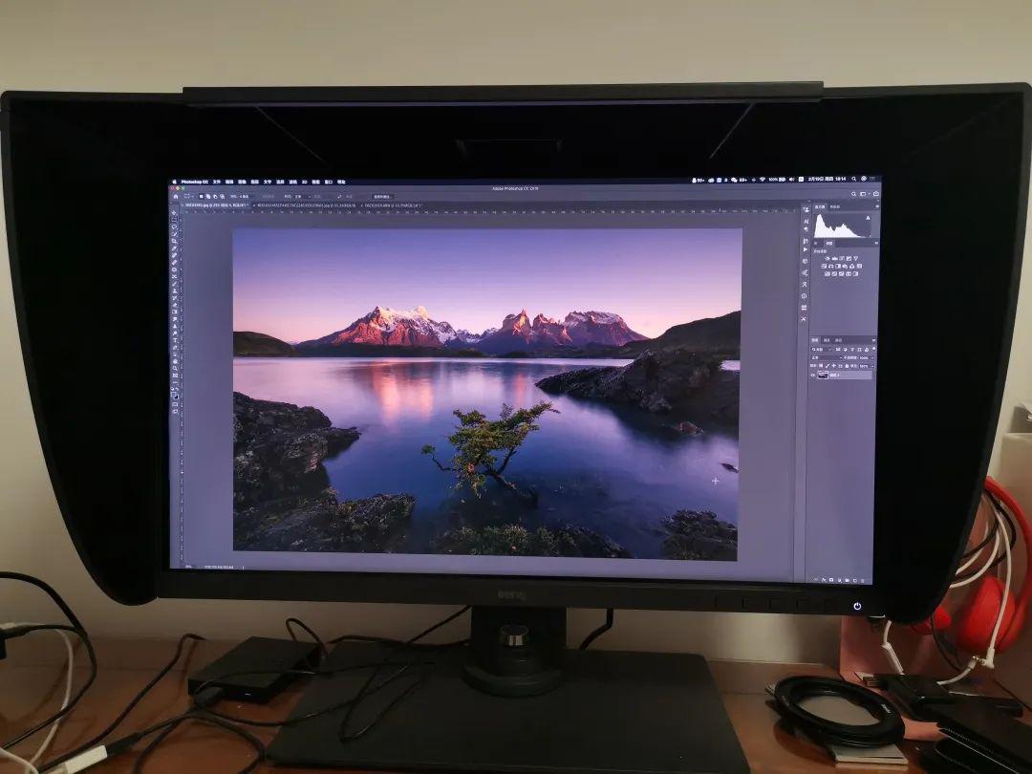Open macOS Spotlight search in menu bar
This screenshot has height=774, width=1032.
coord(853,179)
